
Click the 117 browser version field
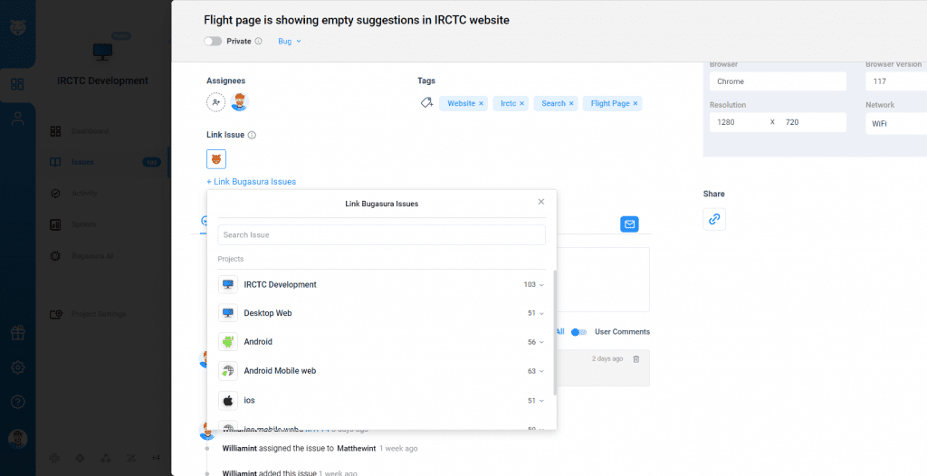click(896, 81)
